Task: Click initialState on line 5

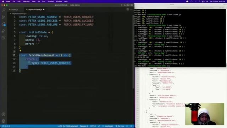Action: click(38, 32)
